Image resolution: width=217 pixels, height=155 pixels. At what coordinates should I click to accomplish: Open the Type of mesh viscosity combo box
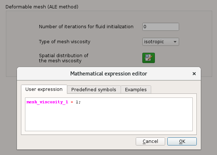160,42
